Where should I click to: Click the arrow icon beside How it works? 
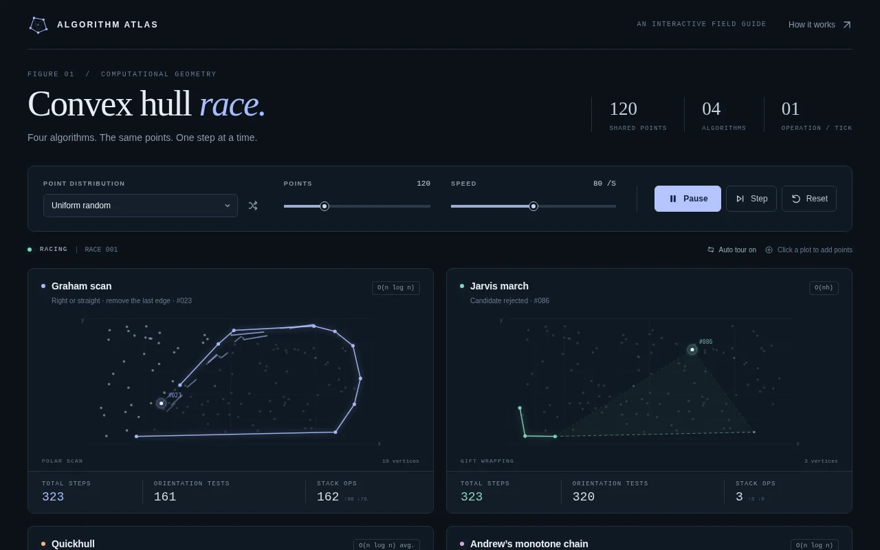(x=847, y=25)
